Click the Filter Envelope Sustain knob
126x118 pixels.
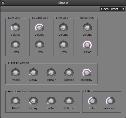point(51,73)
